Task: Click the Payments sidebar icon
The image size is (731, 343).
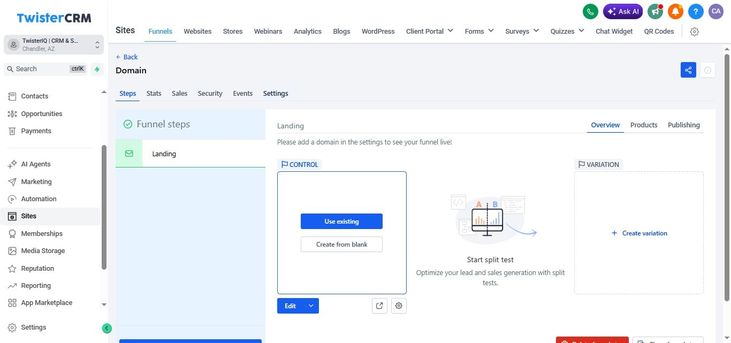Action: coord(12,131)
